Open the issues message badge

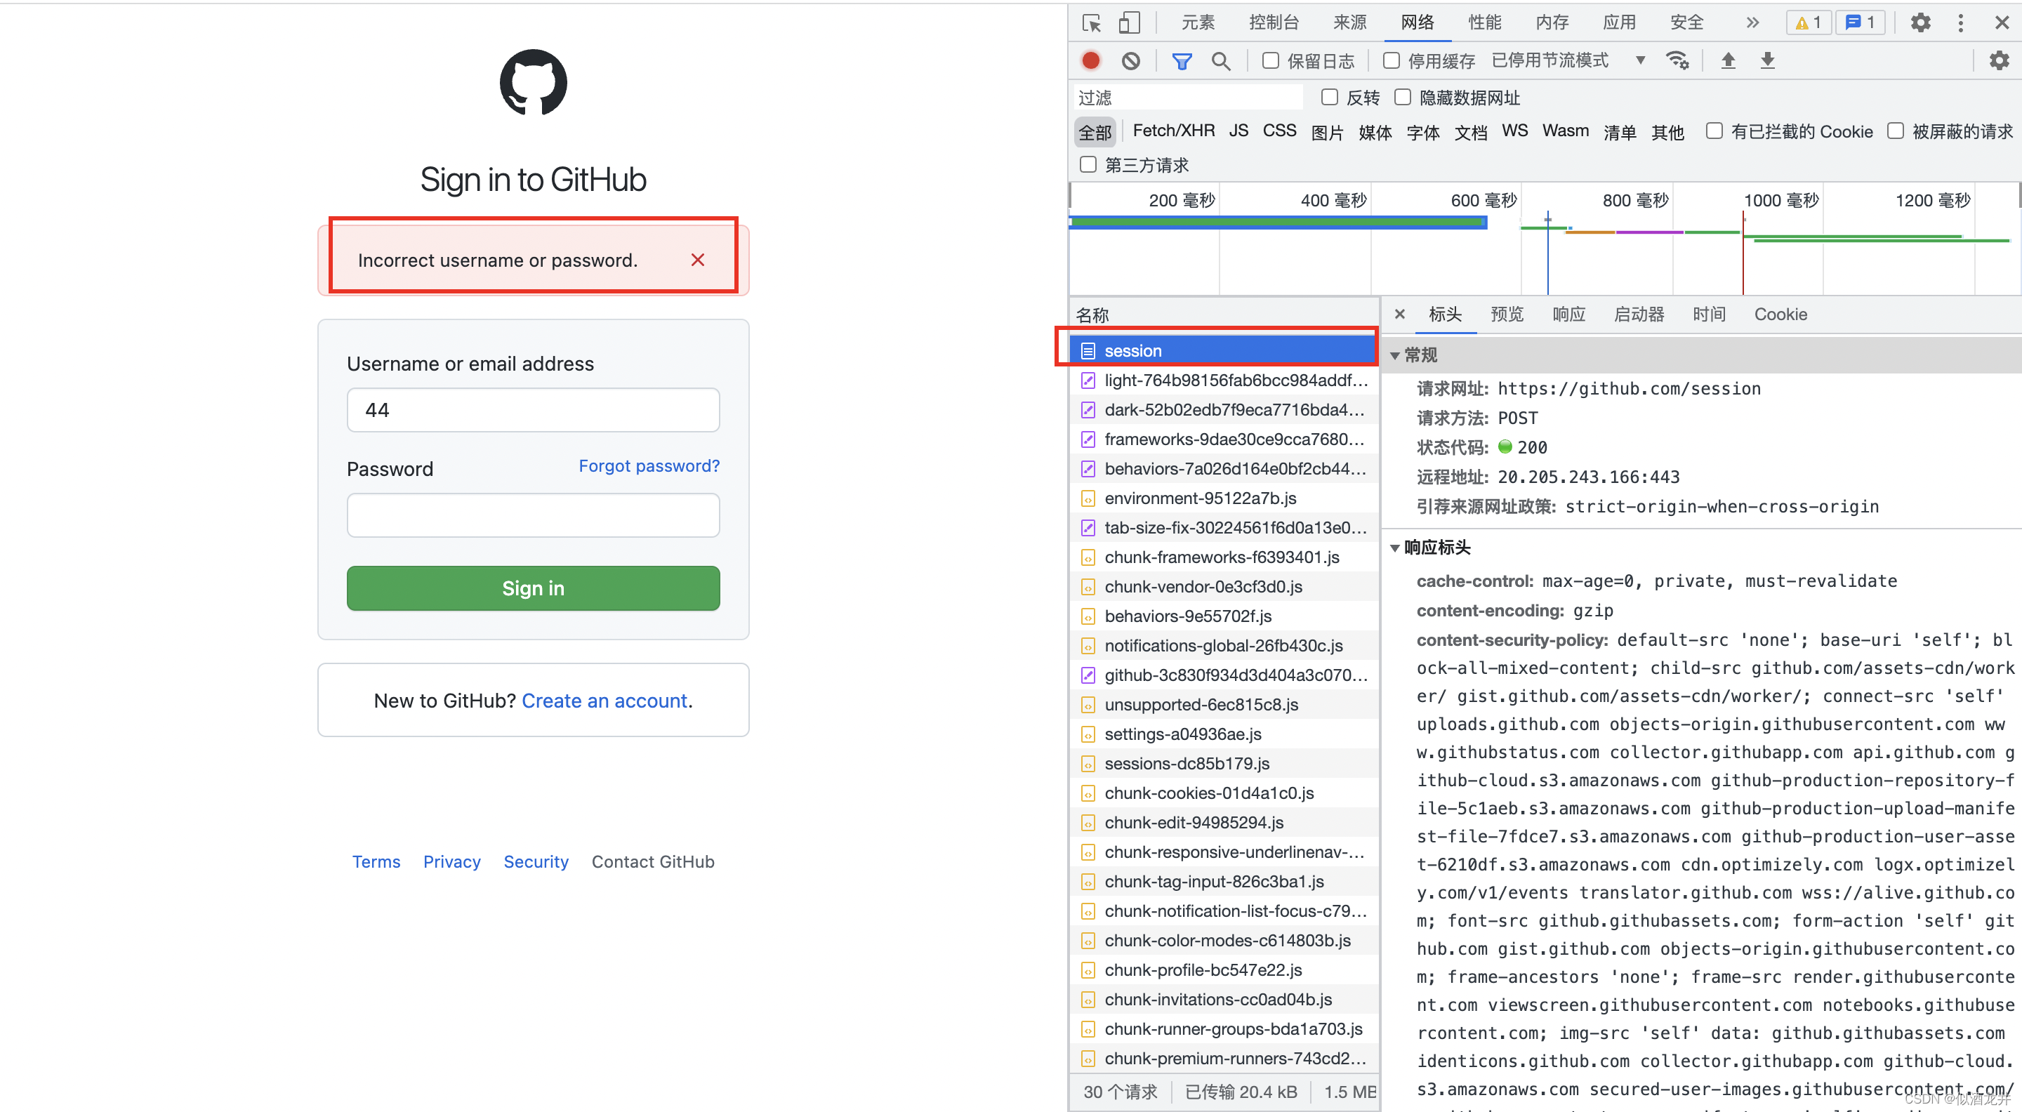tap(1860, 22)
